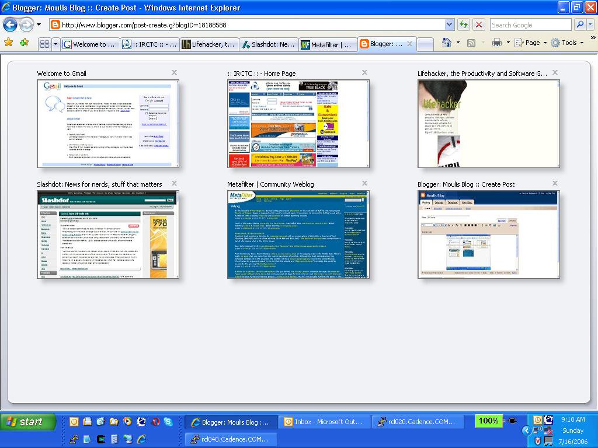Open the Welcome to Gmail thumbnail
This screenshot has width=598, height=448.
click(x=108, y=124)
